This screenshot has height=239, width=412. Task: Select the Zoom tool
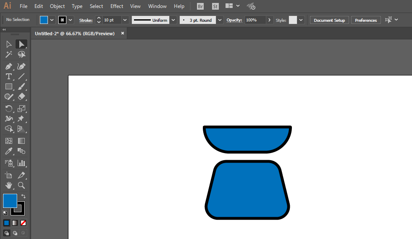21,185
